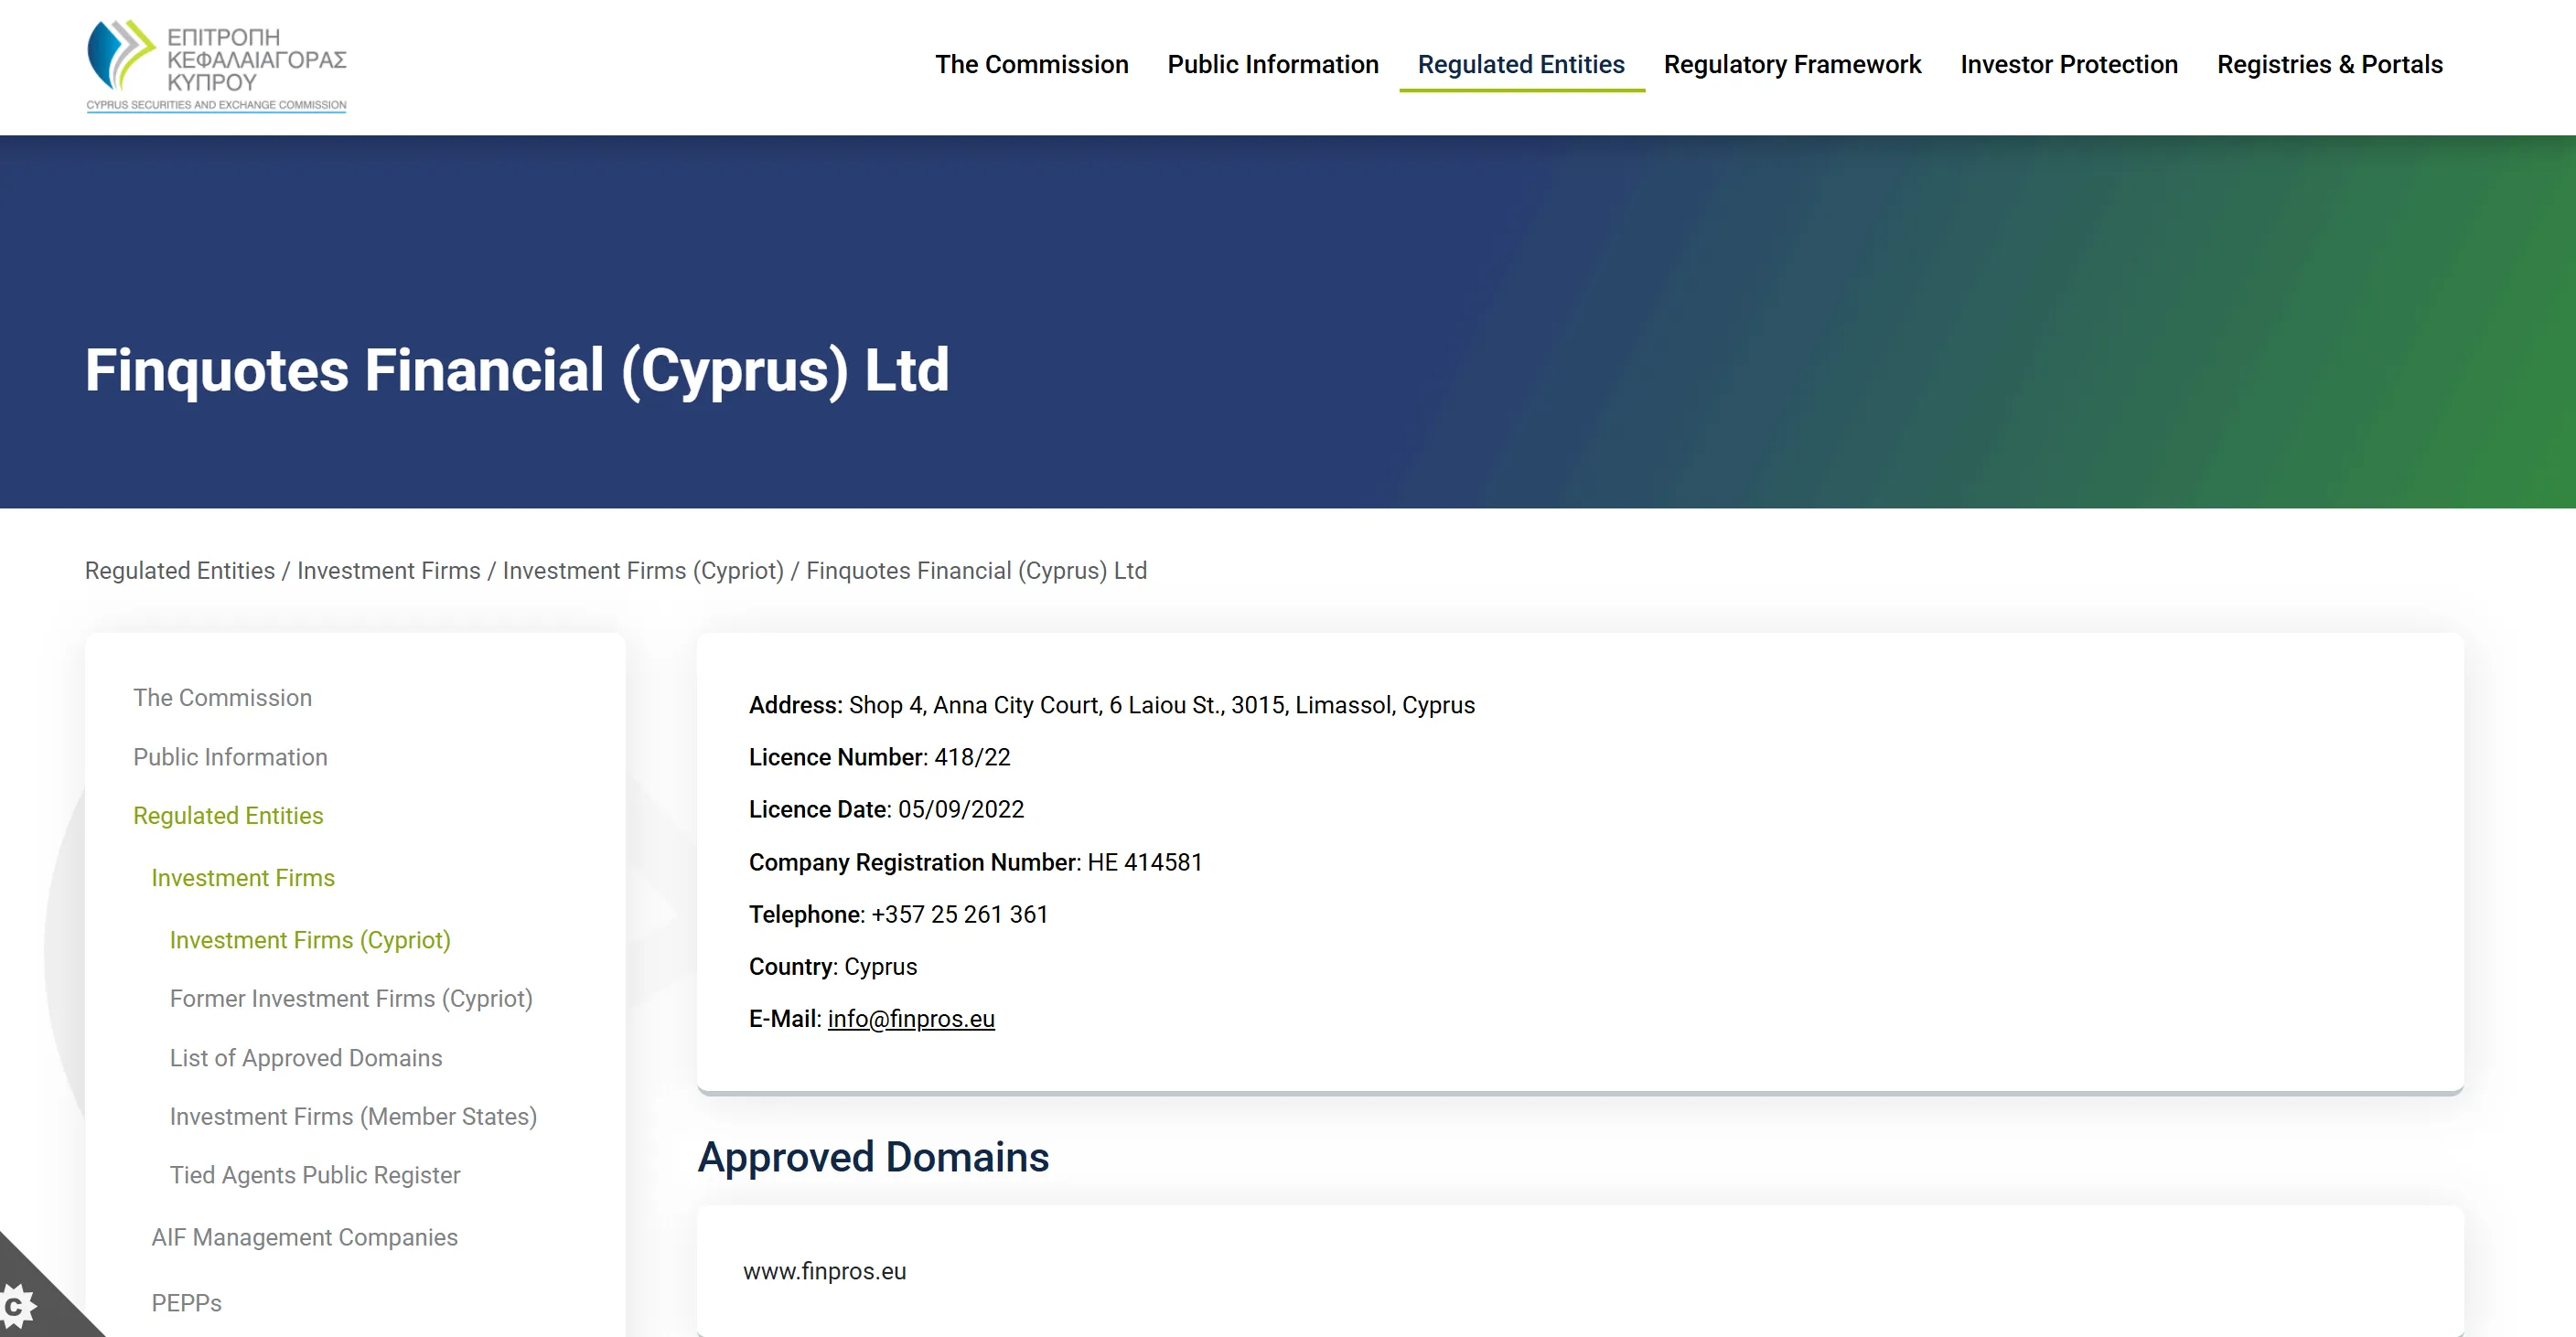
Task: Select Regulated Entities in sidebar
Action: point(228,816)
